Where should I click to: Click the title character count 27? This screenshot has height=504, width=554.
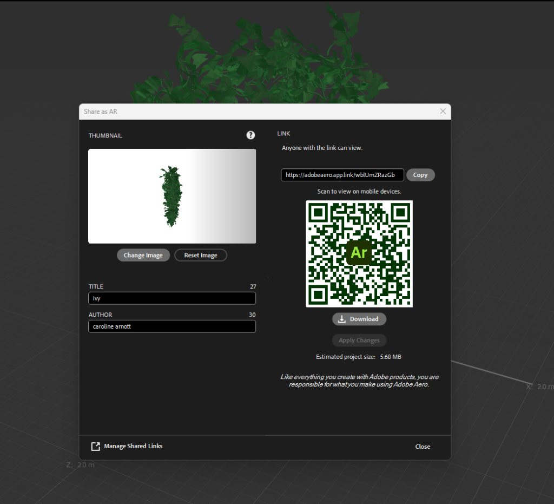tap(253, 286)
